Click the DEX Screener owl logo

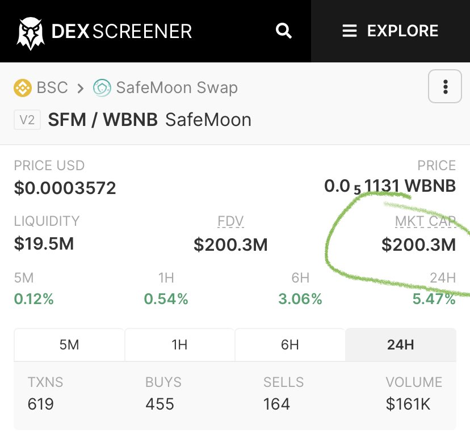pos(30,33)
